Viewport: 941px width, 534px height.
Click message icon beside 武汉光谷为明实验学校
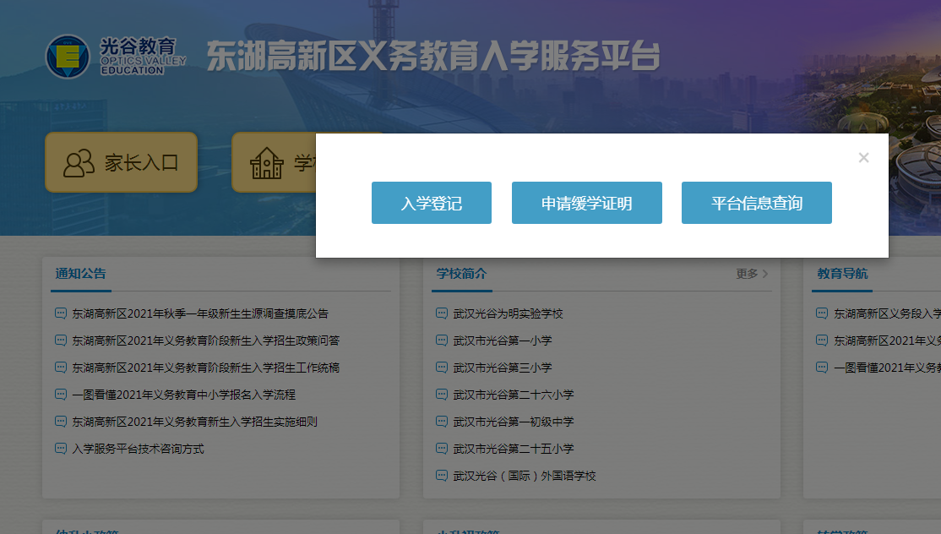[x=442, y=313]
